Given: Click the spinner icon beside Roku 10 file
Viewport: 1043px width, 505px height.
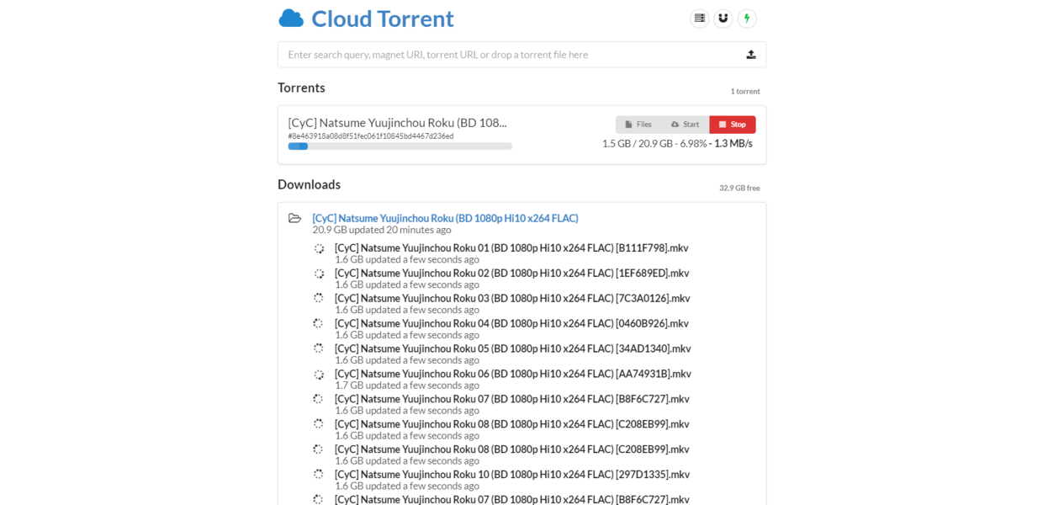Looking at the screenshot, I should click(x=319, y=475).
